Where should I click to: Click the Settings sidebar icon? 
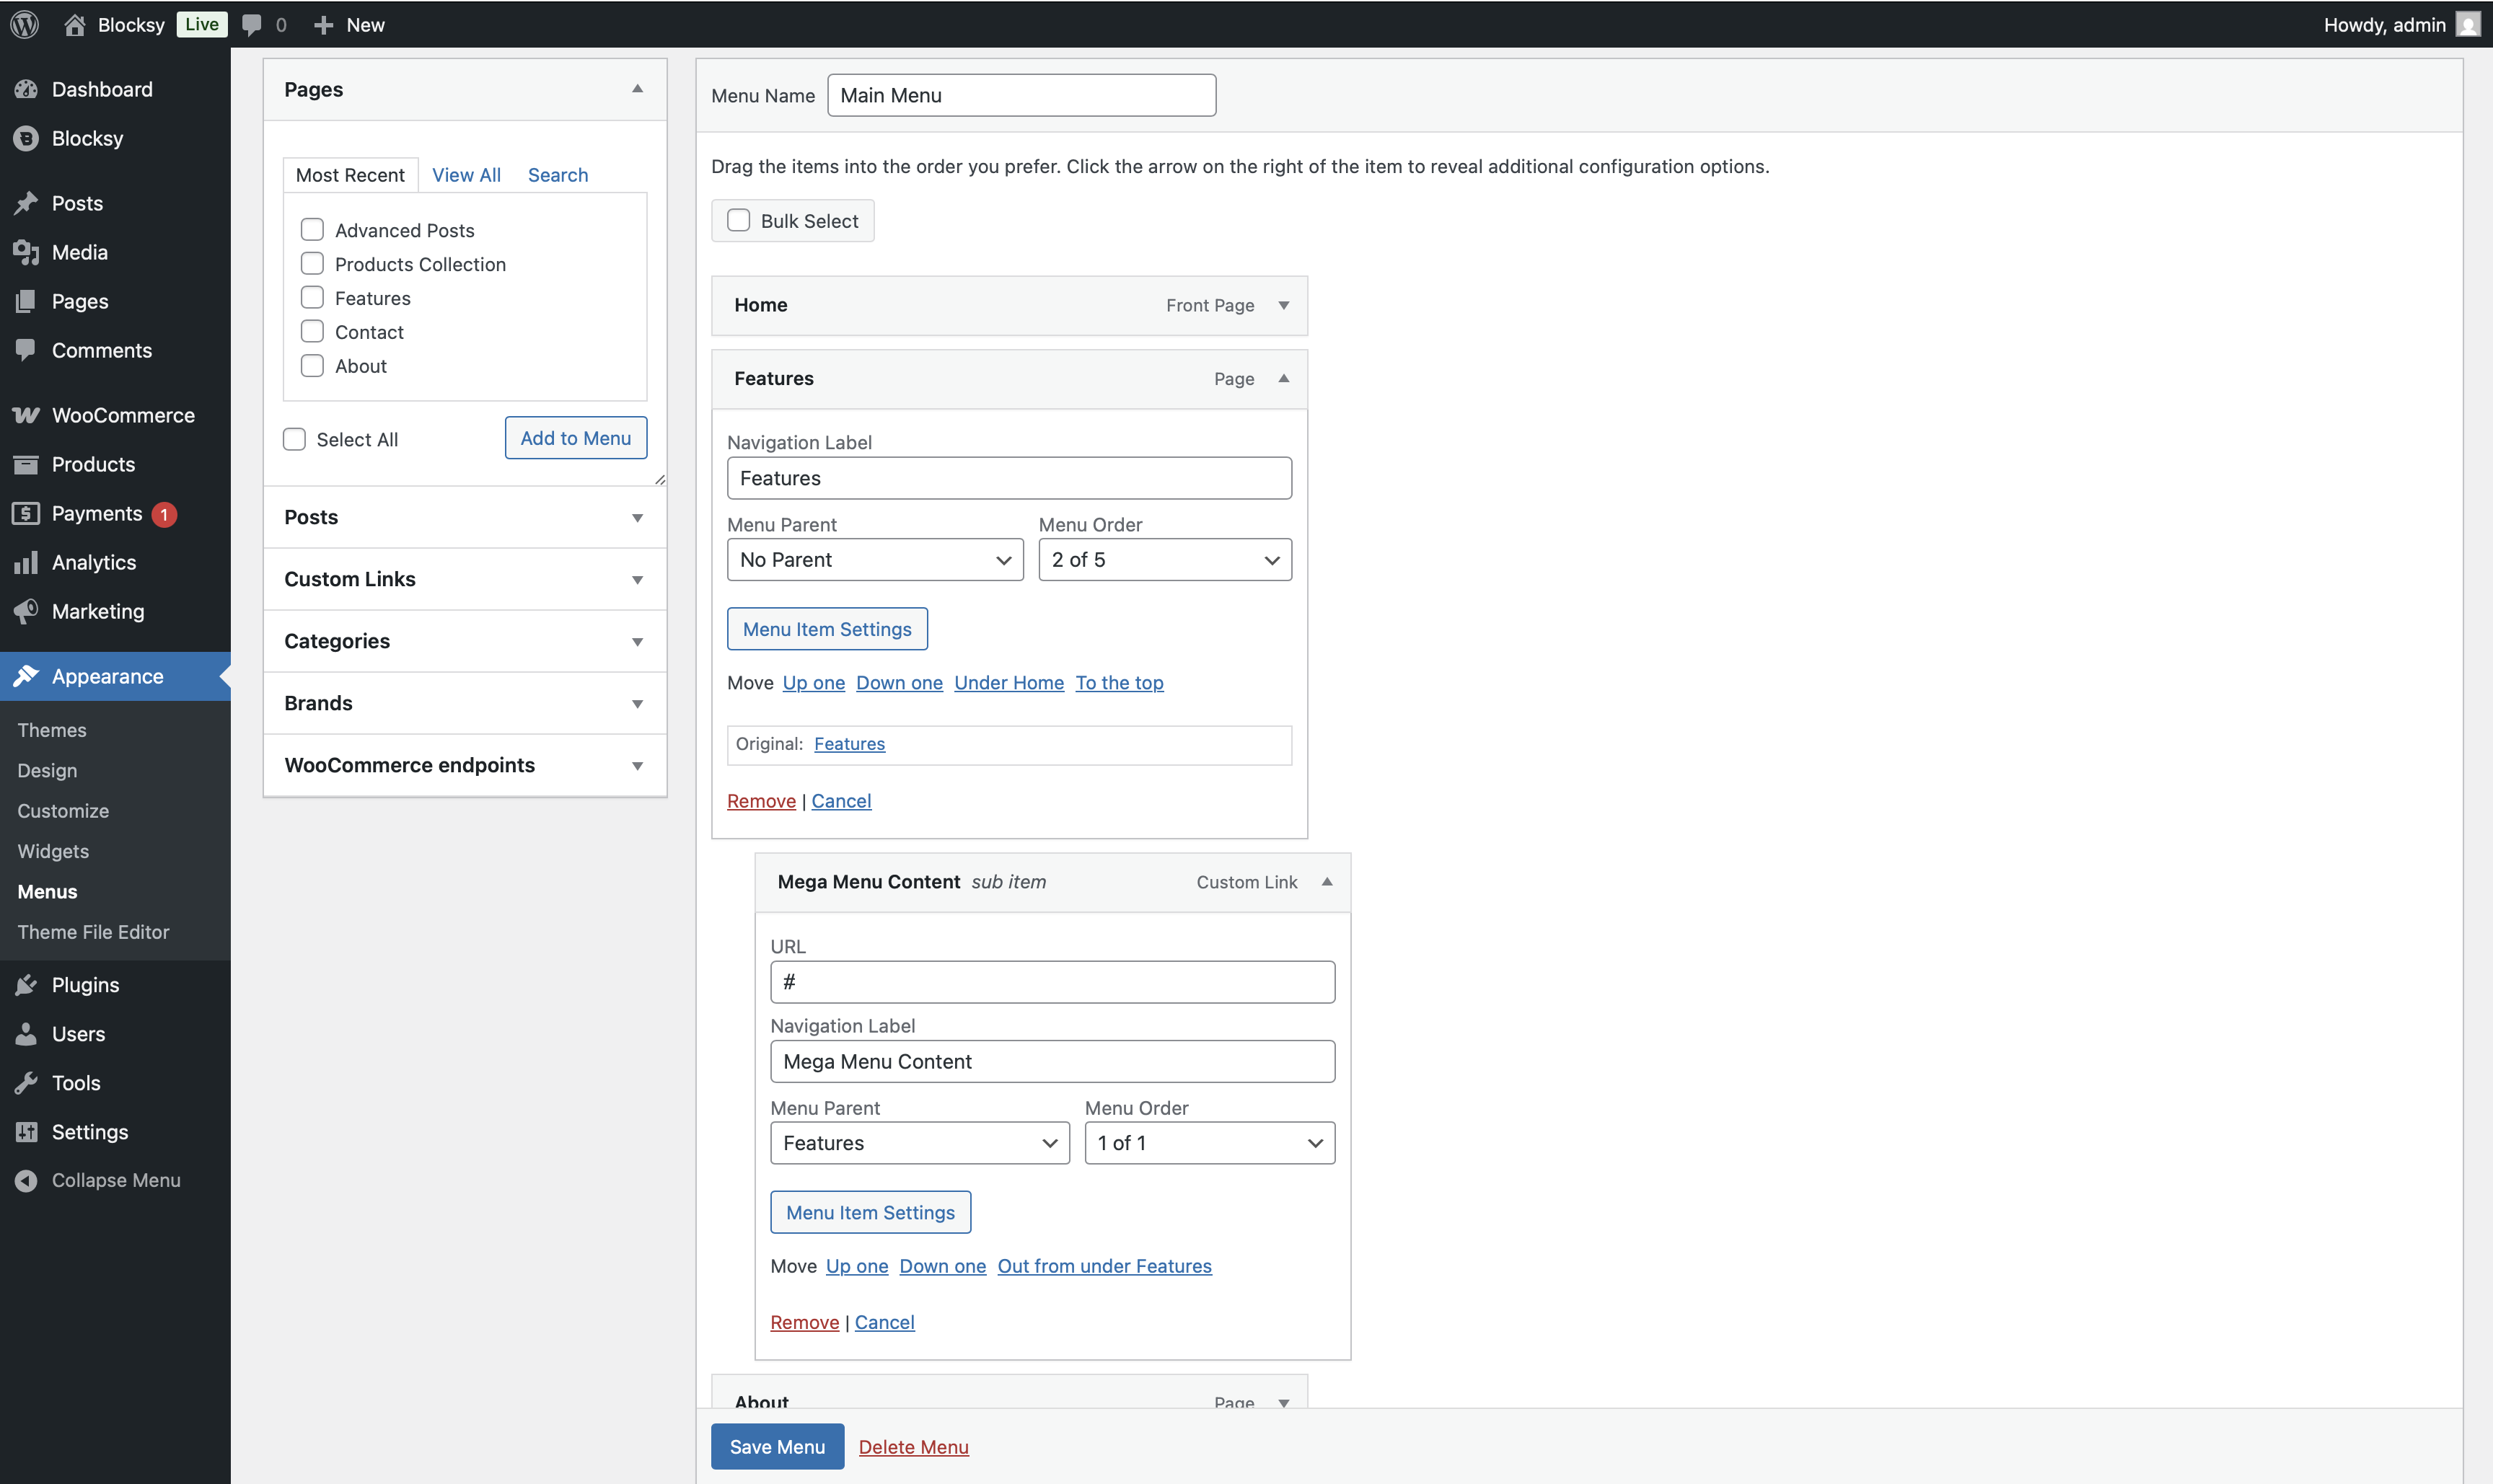(x=26, y=1132)
